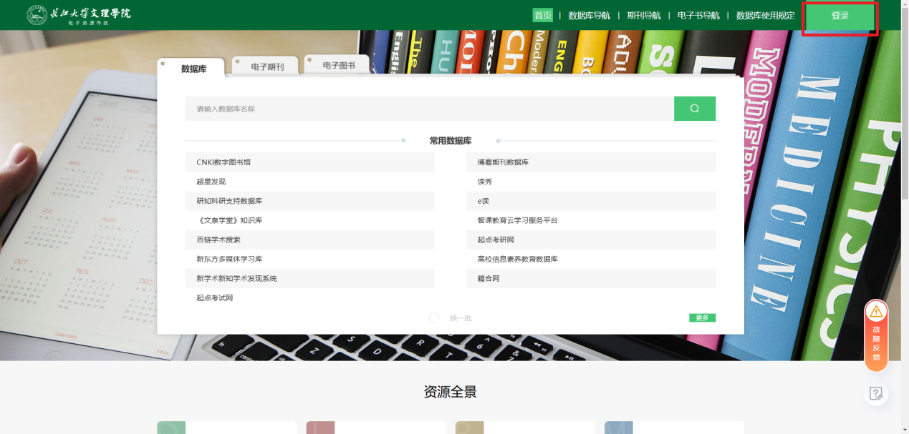Switch to the 电子图书 tab
This screenshot has height=434, width=909.
click(x=338, y=65)
